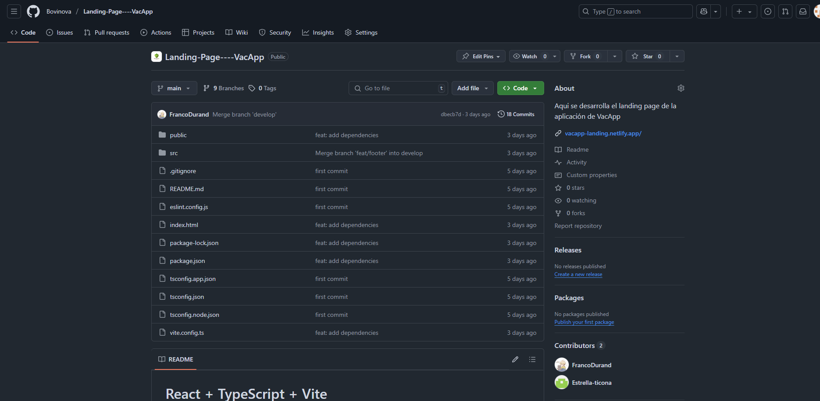Open the Security tab
Viewport: 820px width, 401px height.
275,32
